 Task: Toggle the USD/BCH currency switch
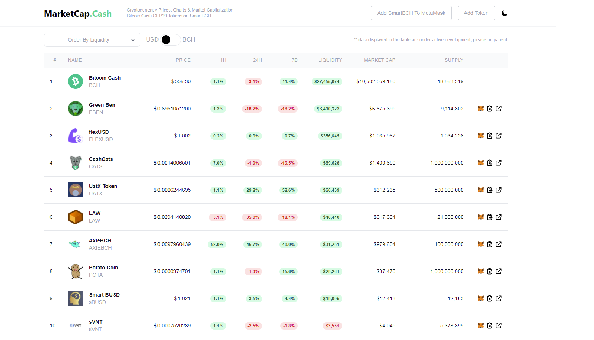(x=170, y=40)
